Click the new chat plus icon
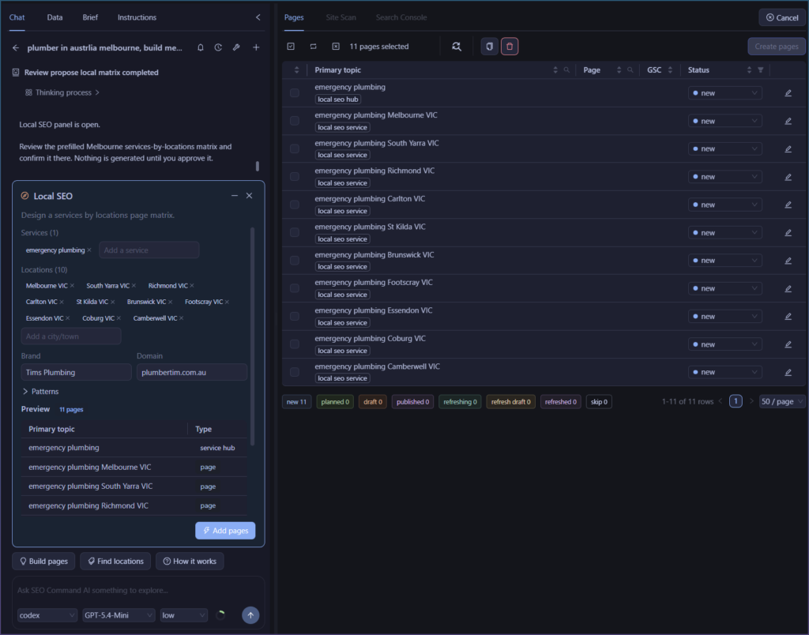The height and width of the screenshot is (635, 809). click(x=256, y=47)
